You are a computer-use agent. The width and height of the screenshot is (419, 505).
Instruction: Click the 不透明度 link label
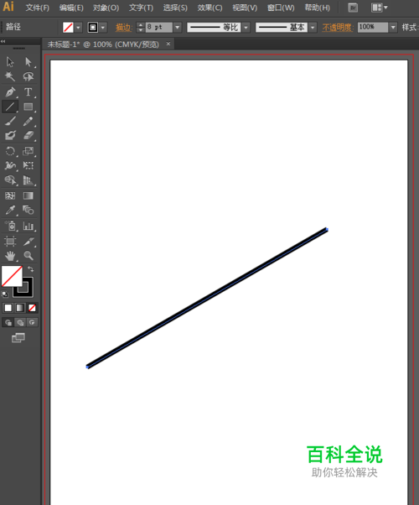338,28
